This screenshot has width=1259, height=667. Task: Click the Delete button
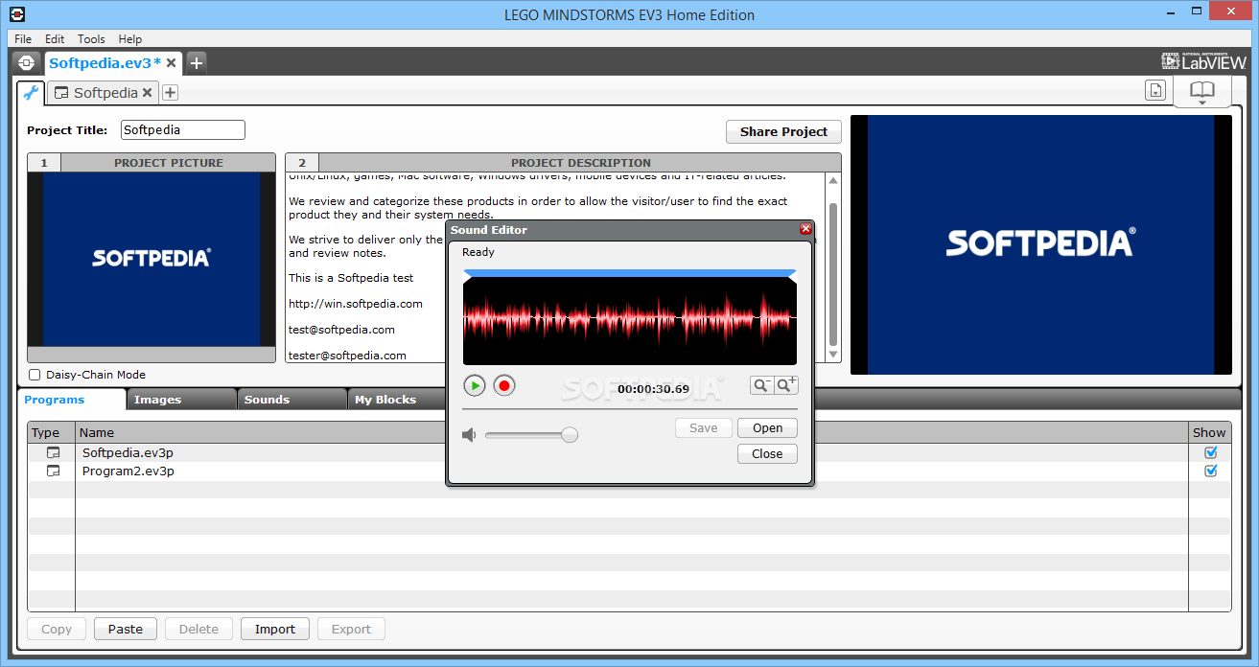(198, 629)
